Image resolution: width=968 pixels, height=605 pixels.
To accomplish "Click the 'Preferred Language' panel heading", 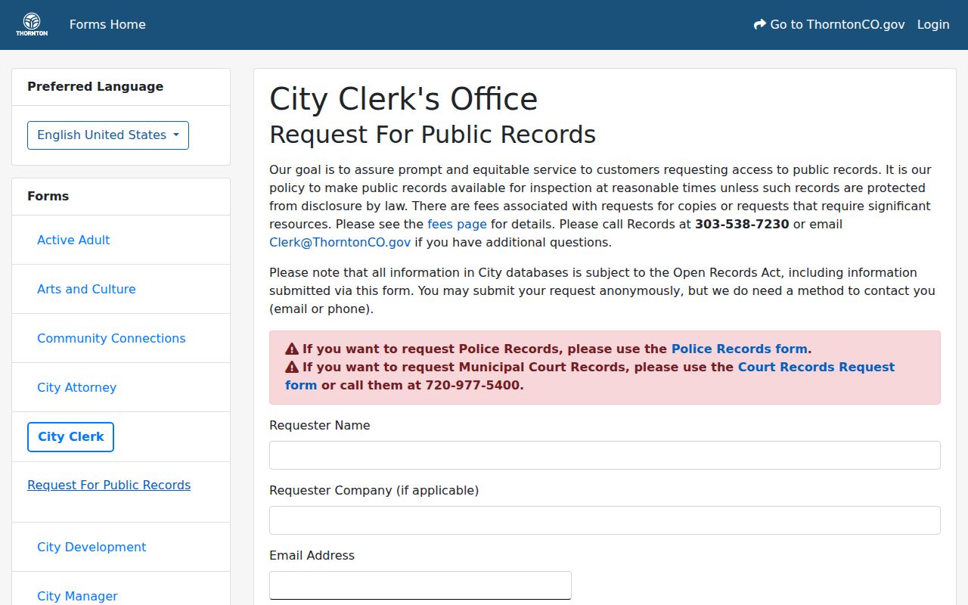I will (x=95, y=86).
